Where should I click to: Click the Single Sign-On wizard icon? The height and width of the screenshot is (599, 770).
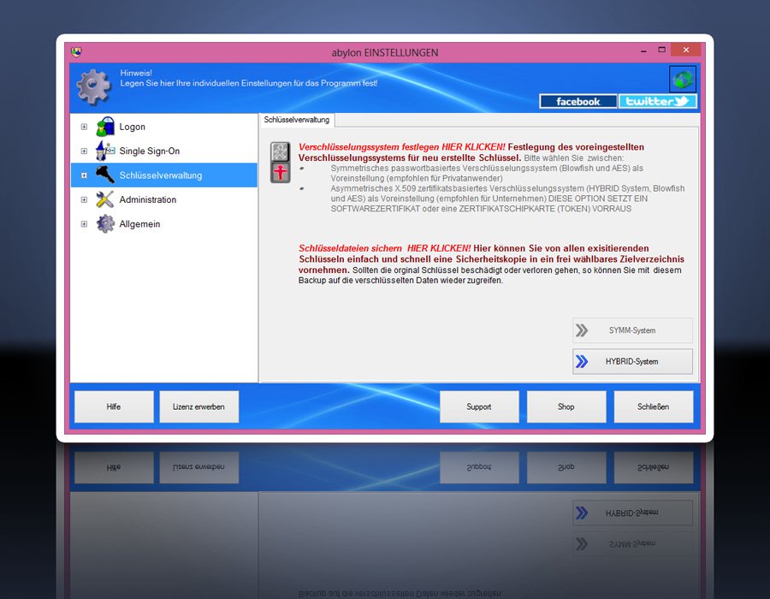(105, 151)
